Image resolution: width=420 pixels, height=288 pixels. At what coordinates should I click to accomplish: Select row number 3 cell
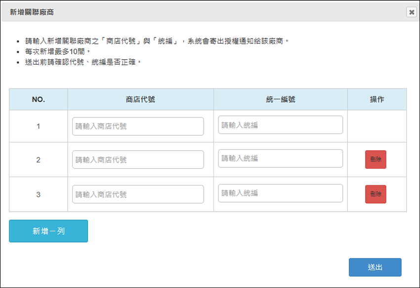(x=39, y=194)
